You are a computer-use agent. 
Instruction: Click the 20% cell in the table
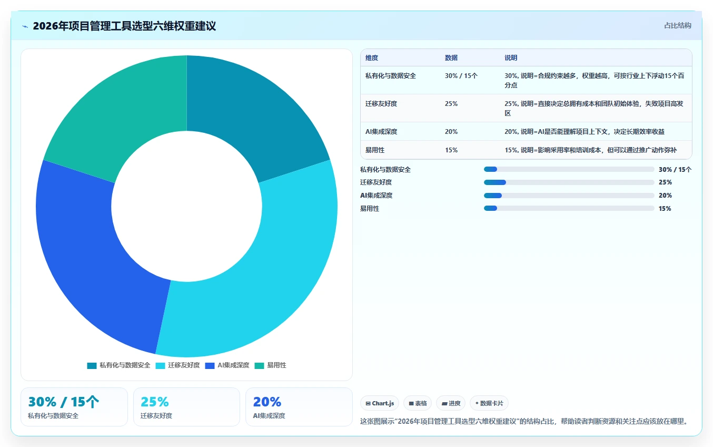(x=451, y=132)
